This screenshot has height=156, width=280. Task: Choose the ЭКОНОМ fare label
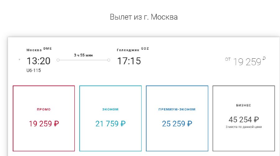click(110, 110)
